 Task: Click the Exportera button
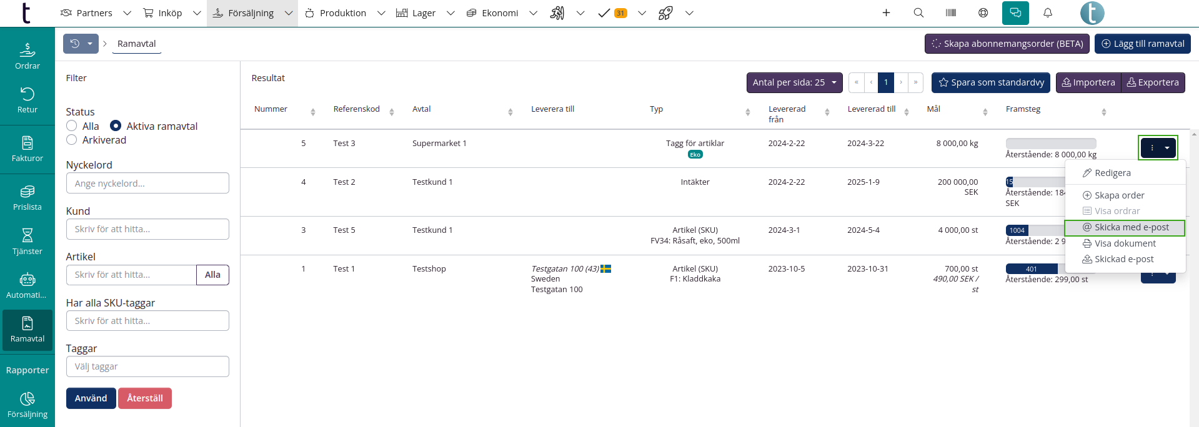(x=1153, y=82)
